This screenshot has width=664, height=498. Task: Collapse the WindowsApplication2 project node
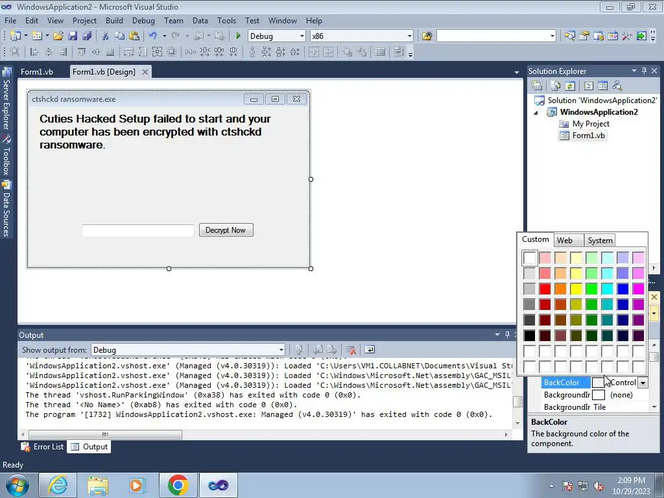[x=536, y=113]
